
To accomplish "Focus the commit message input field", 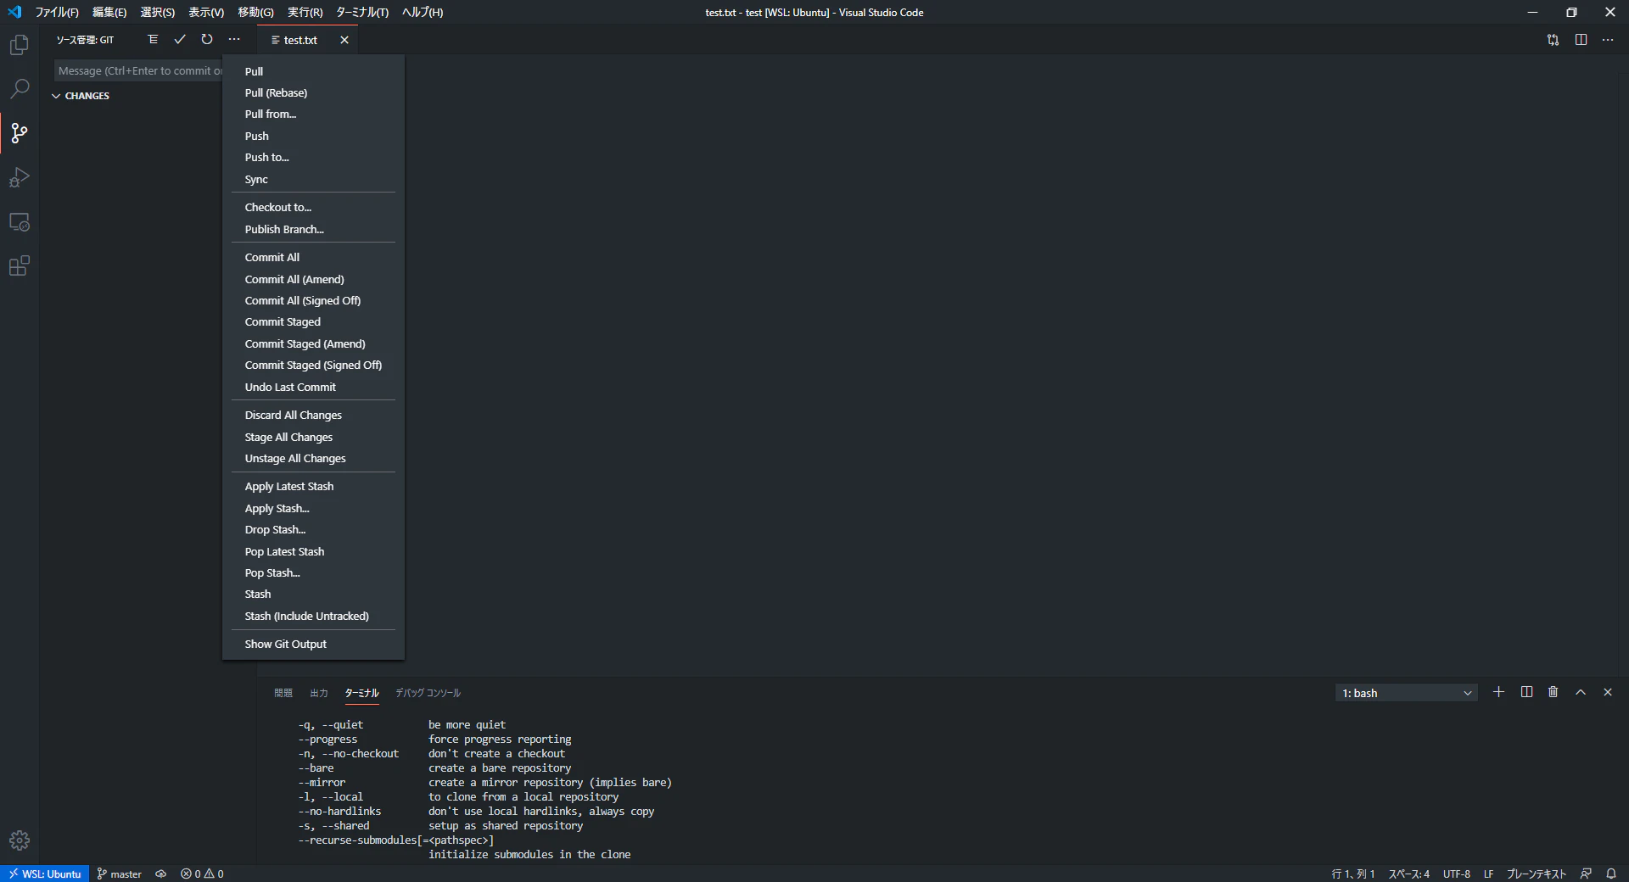I will point(138,71).
